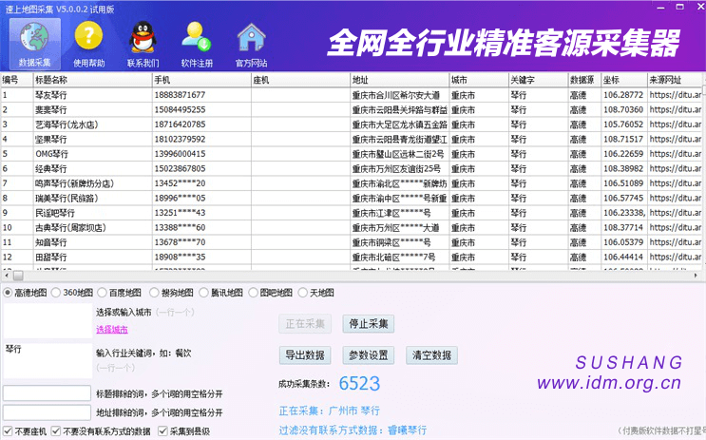This screenshot has height=440, width=706.
Task: Select 搜狗地图 radio button
Action: 154,293
